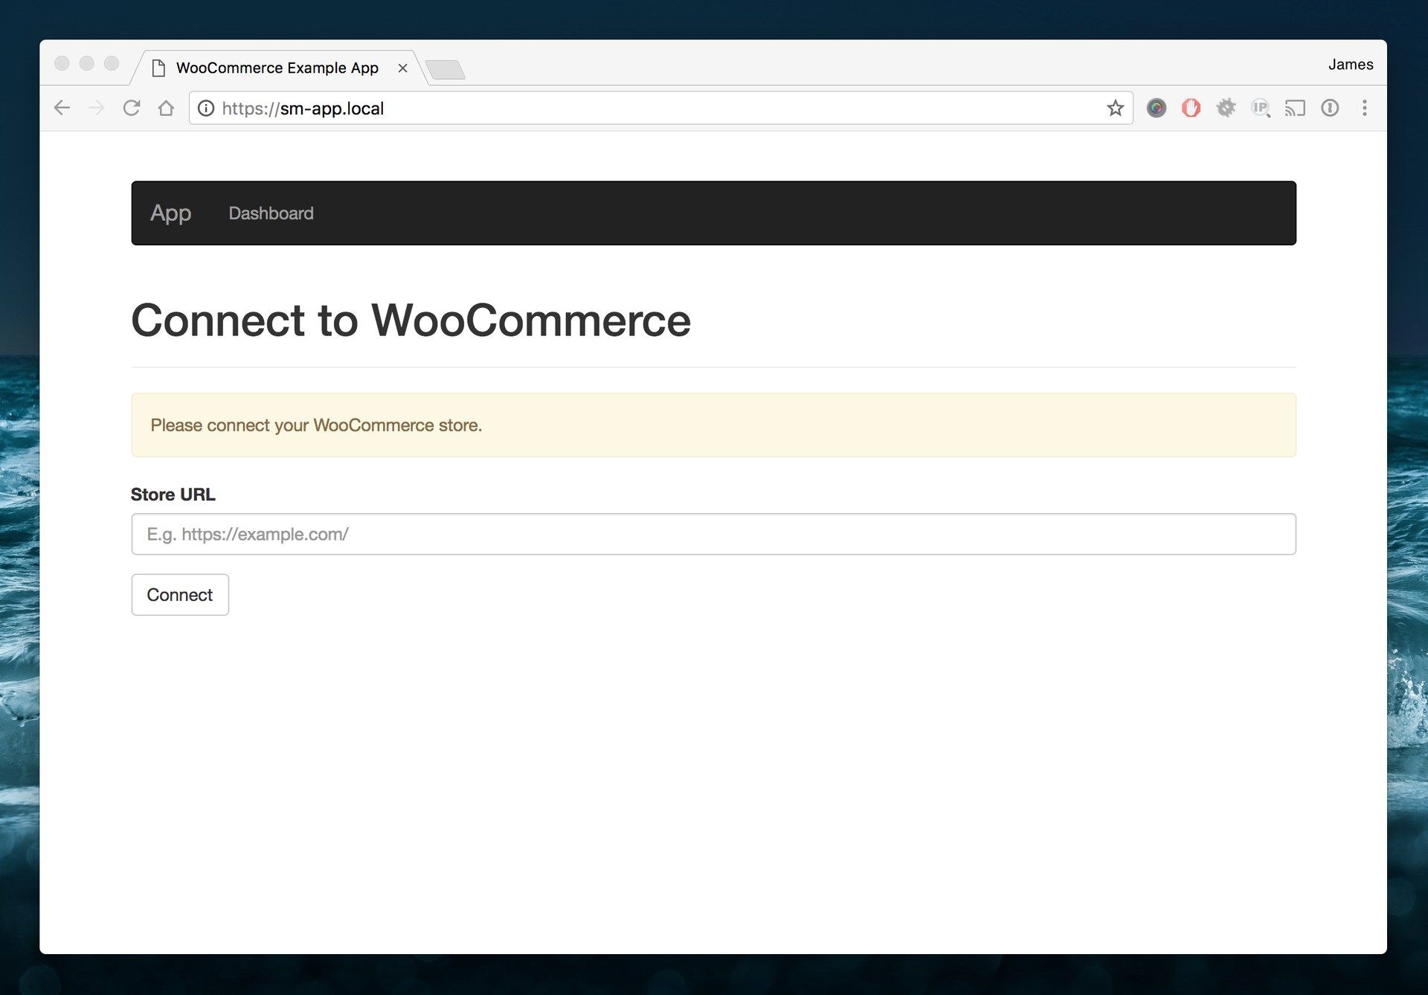Bookmark the page with the star icon
This screenshot has width=1428, height=995.
click(x=1115, y=108)
